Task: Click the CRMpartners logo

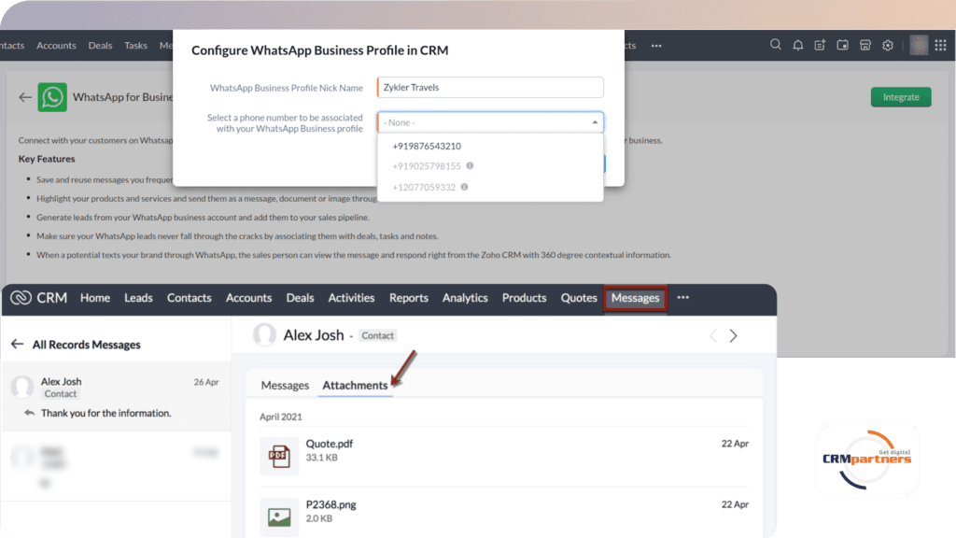Action: (x=866, y=460)
